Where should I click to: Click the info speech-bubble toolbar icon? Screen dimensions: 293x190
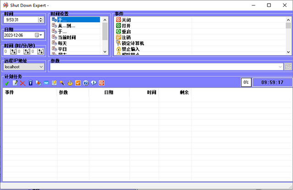93,83
